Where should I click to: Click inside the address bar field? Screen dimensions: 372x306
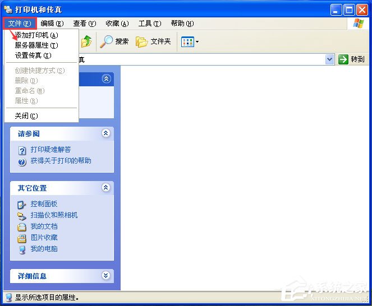point(201,59)
